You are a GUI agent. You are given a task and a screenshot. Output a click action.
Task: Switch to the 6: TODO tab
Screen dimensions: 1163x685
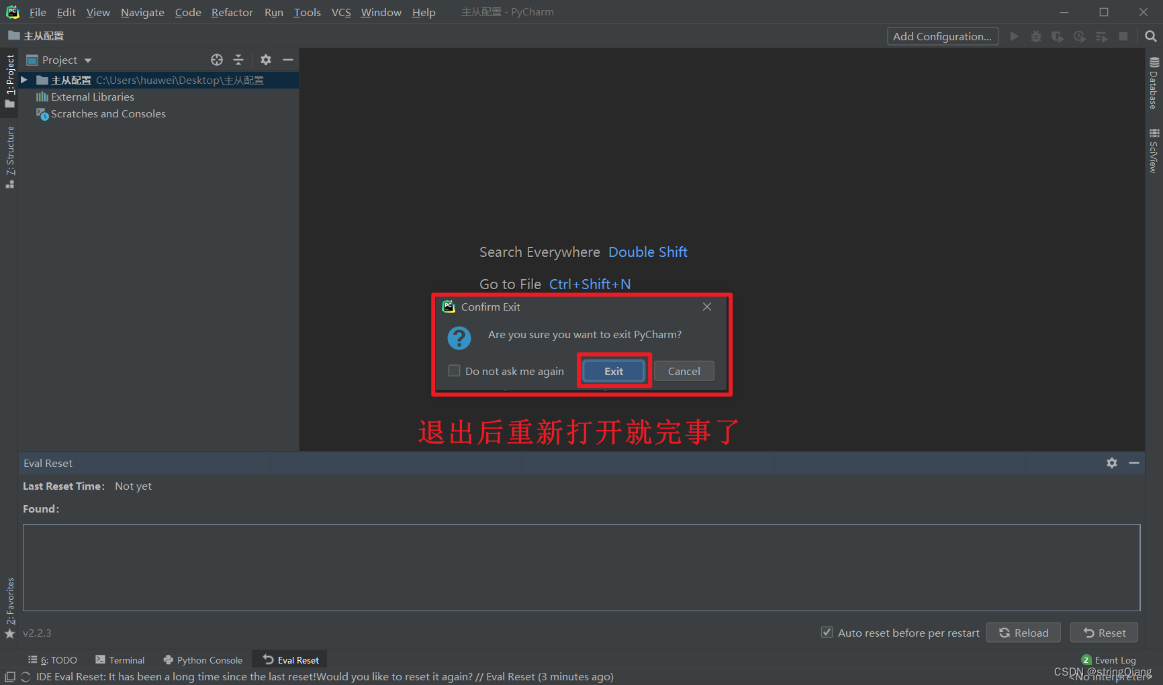[x=52, y=660]
